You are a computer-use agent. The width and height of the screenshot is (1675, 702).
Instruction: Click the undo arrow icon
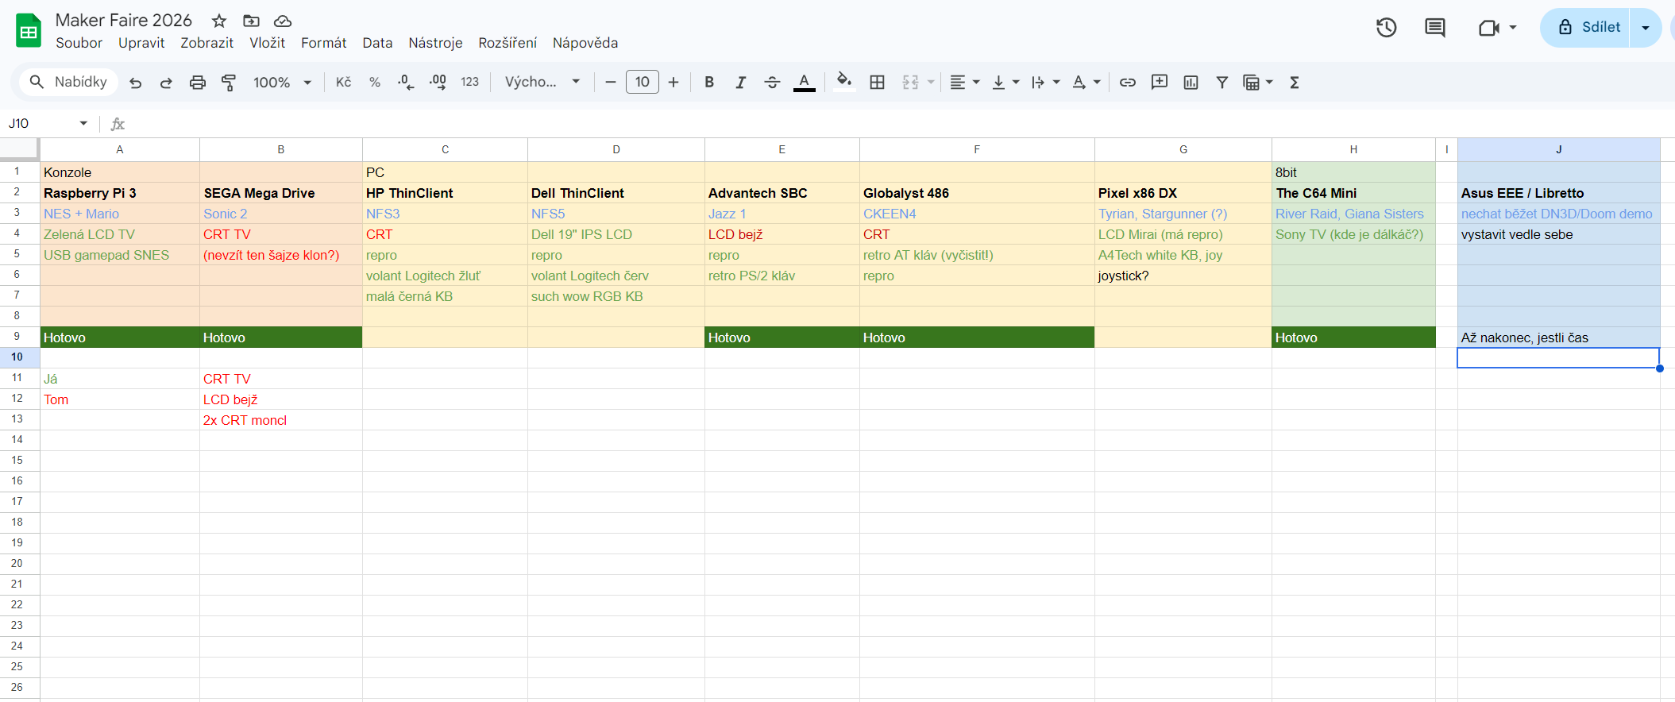136,83
